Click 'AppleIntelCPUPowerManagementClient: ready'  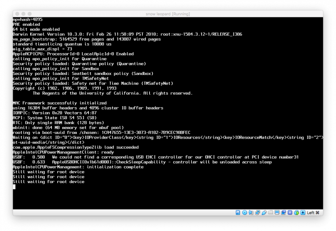coord(63,152)
